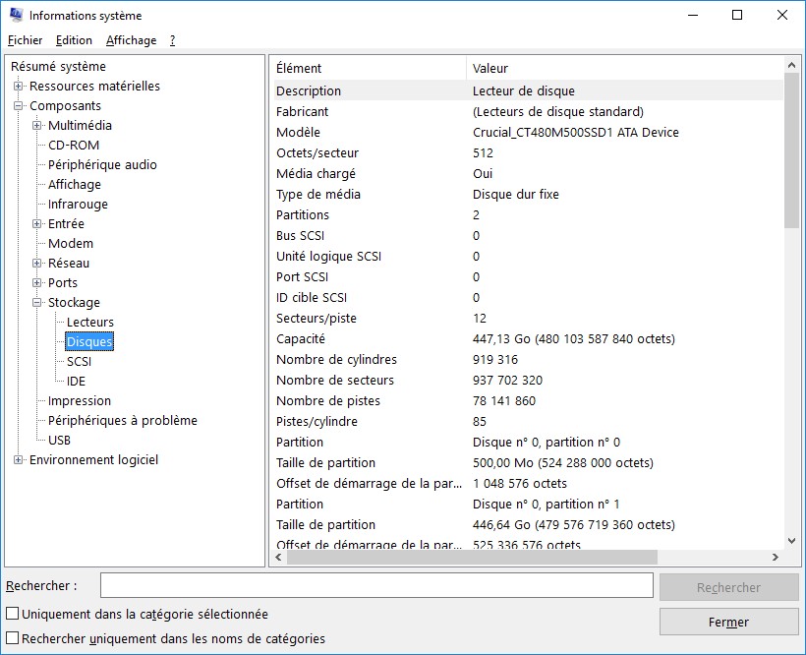Collapse the Composants tree node
Viewport: 806px width, 655px height.
click(19, 106)
